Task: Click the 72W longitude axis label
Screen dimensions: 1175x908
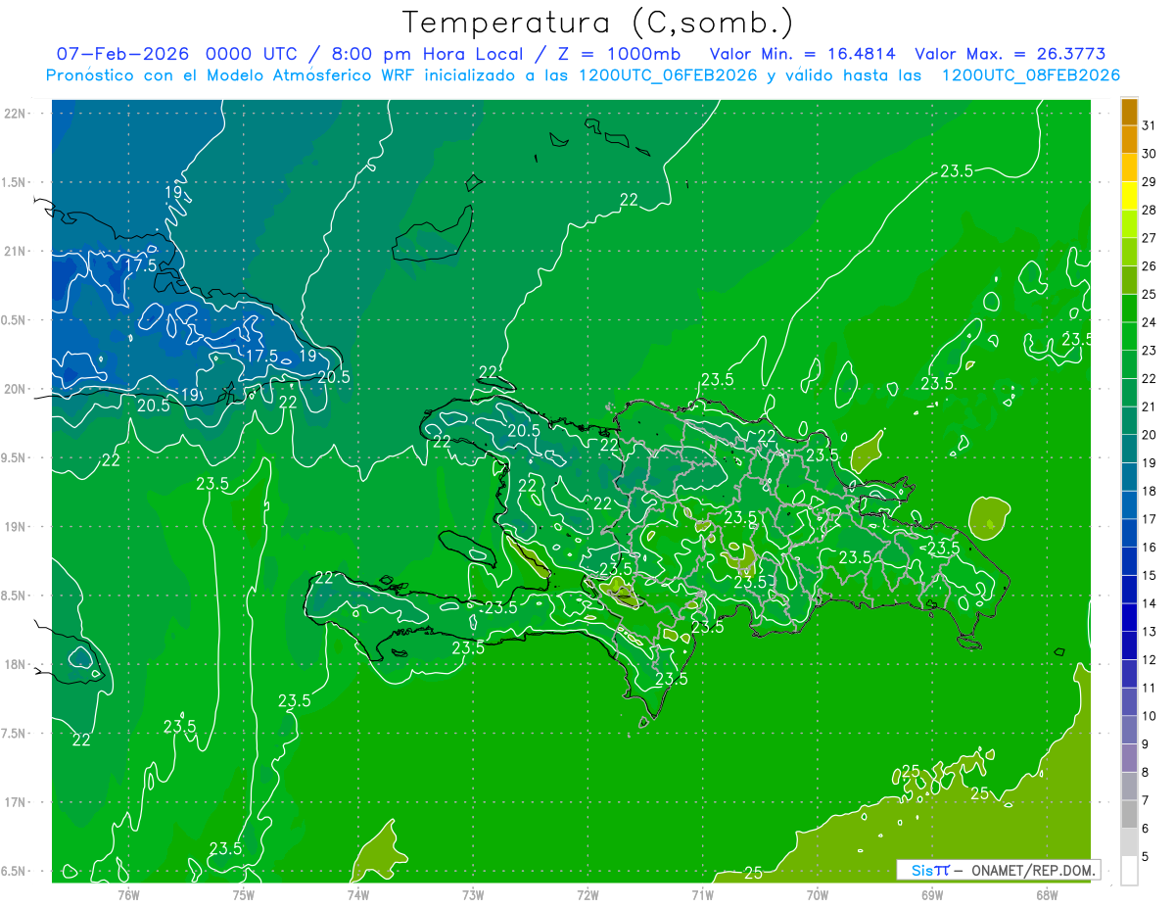Action: point(587,894)
